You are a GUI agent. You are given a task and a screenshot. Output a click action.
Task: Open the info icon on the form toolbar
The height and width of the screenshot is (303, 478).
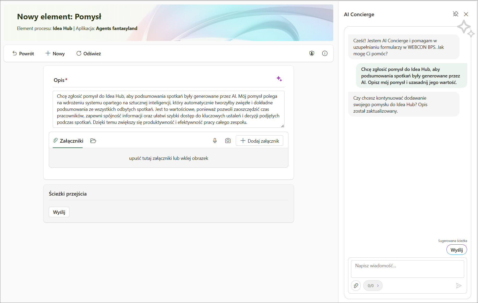point(325,53)
